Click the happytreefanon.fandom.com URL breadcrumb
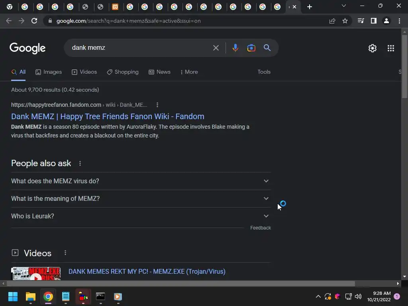Viewport: 408px width, 306px height. tap(79, 105)
